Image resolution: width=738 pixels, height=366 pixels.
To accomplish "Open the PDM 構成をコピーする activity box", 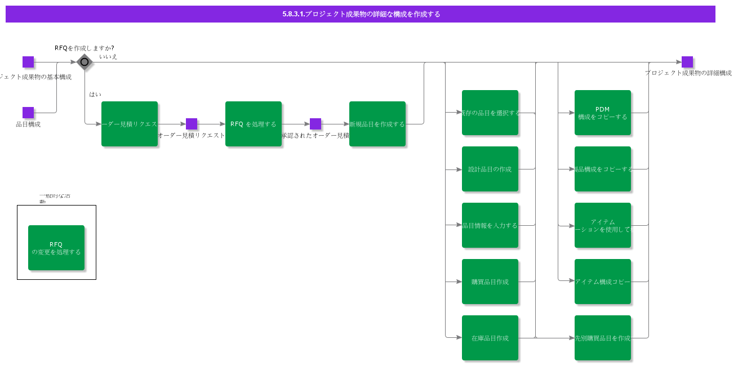I will pyautogui.click(x=603, y=113).
